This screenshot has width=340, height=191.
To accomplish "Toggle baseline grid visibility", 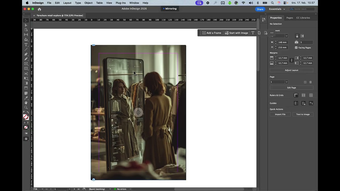I will [303, 95].
